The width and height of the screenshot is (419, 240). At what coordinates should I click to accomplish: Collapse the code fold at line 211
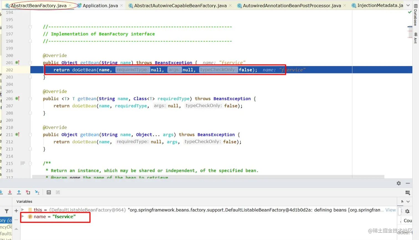(30, 135)
